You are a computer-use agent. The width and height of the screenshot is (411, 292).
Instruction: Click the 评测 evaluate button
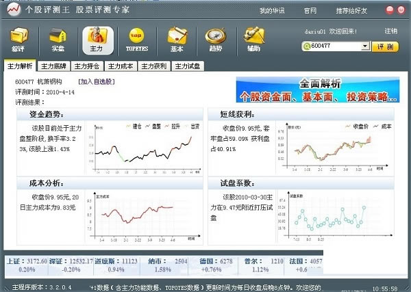[385, 47]
